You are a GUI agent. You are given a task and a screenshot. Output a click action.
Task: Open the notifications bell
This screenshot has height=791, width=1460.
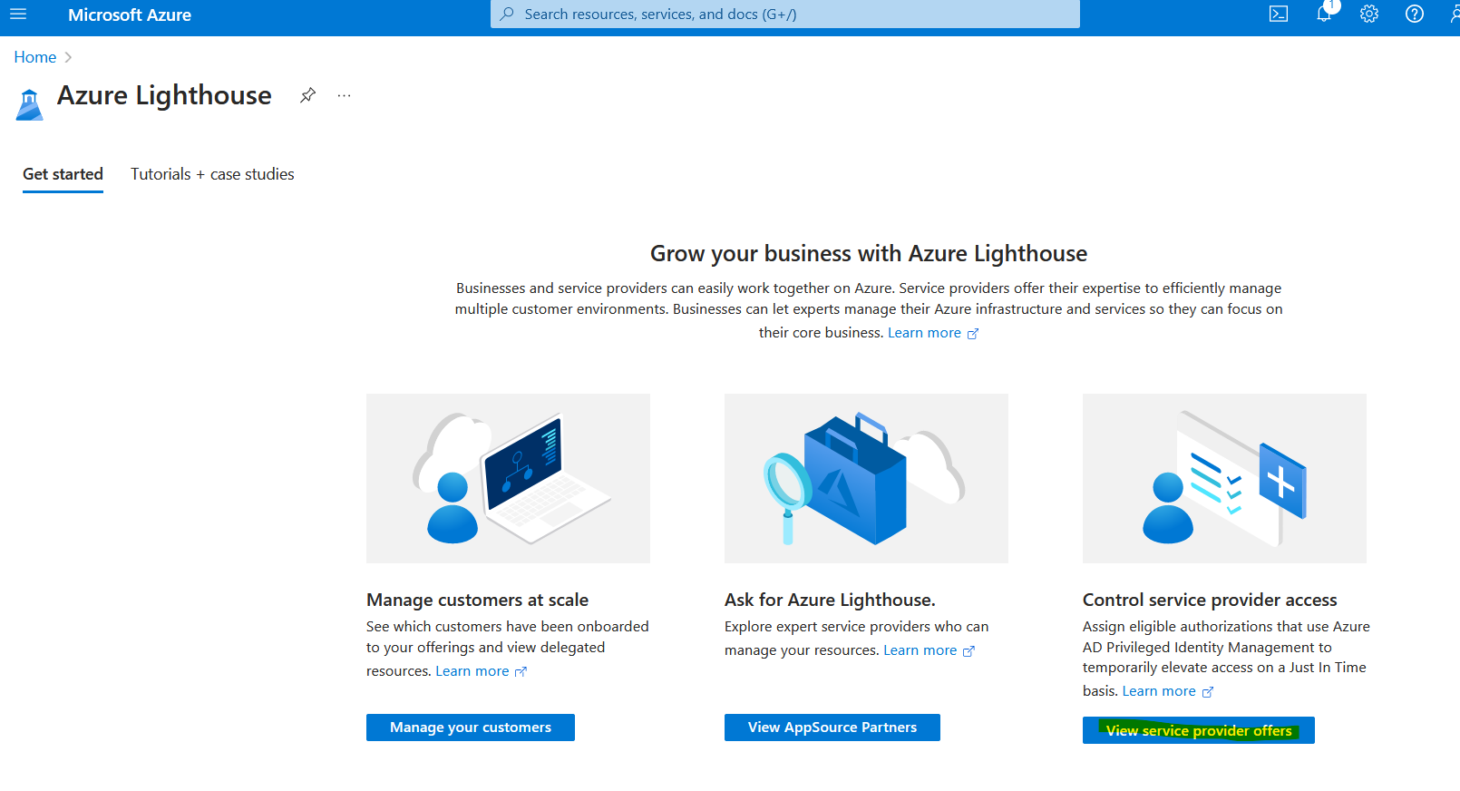(1324, 15)
